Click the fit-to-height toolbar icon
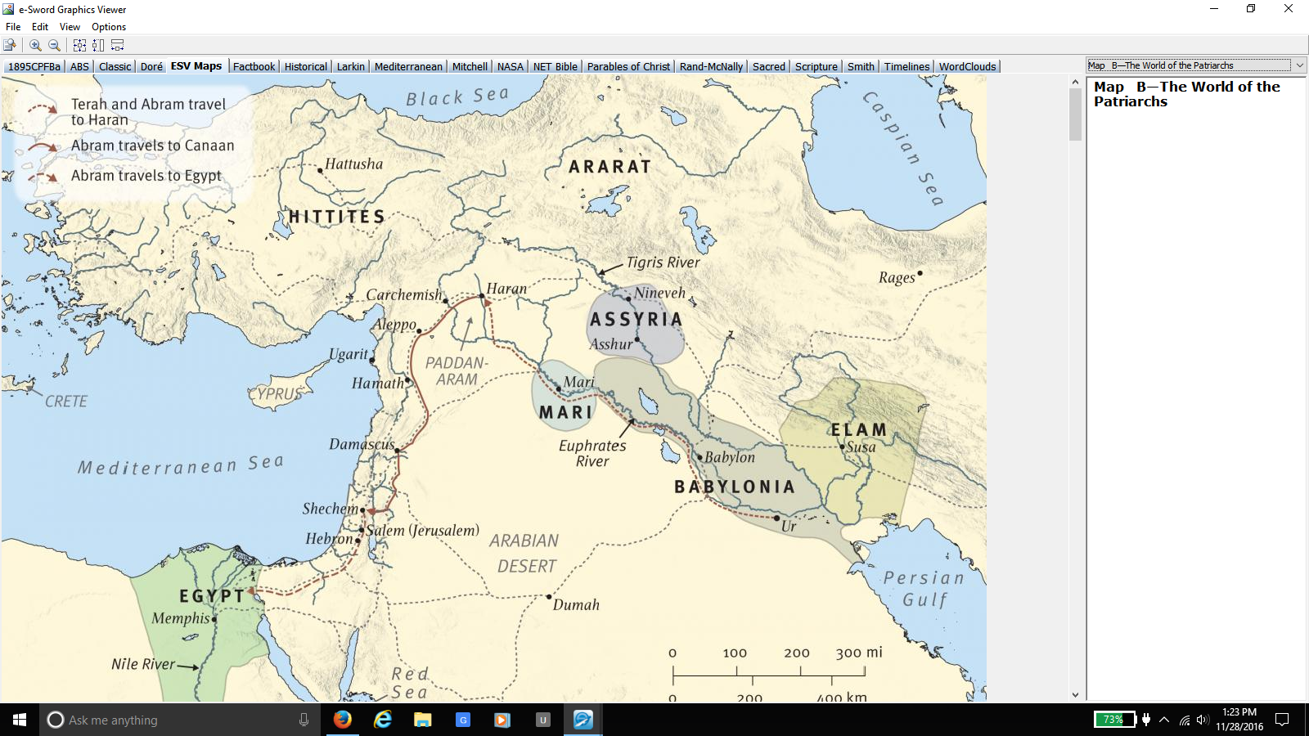The image size is (1309, 736). pyautogui.click(x=97, y=45)
